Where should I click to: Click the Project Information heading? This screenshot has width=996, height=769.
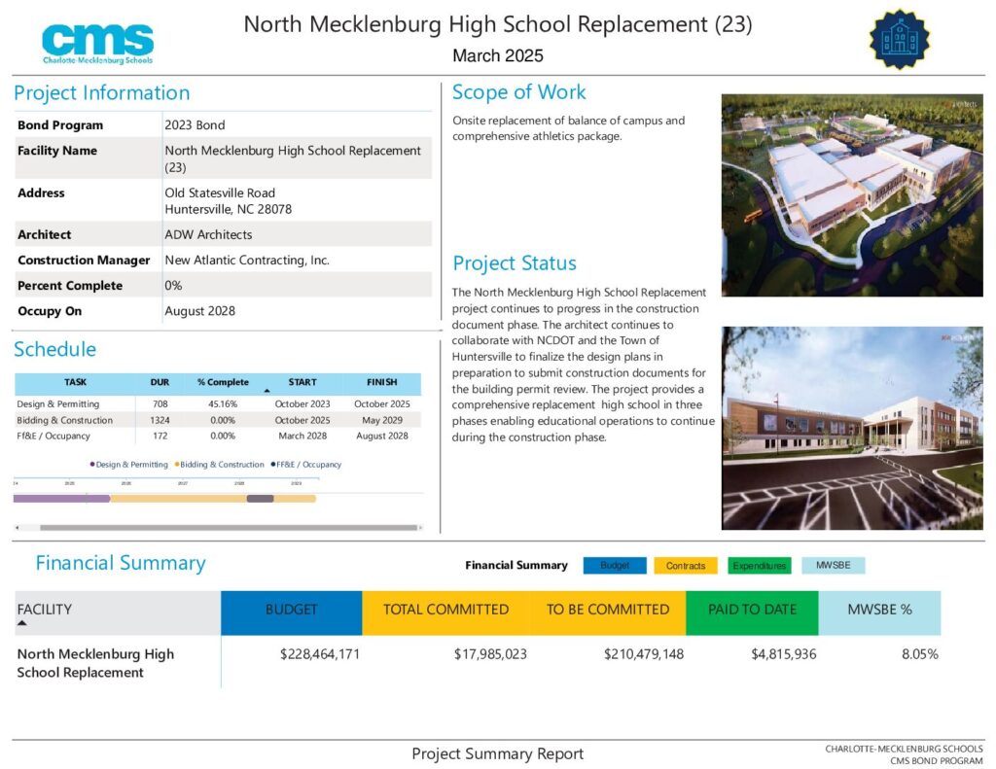pyautogui.click(x=101, y=92)
